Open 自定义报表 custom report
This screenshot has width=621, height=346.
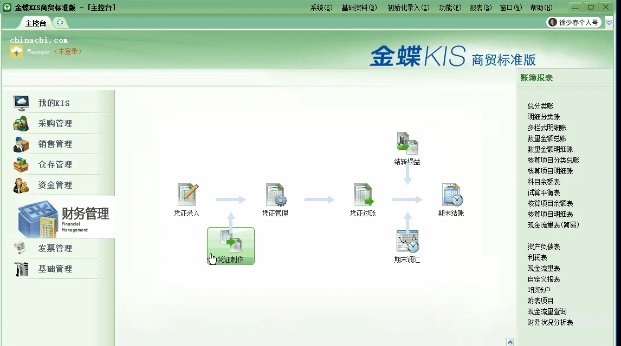544,280
